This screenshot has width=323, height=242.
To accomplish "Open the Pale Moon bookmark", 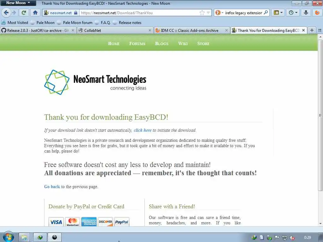I will click(x=43, y=23).
